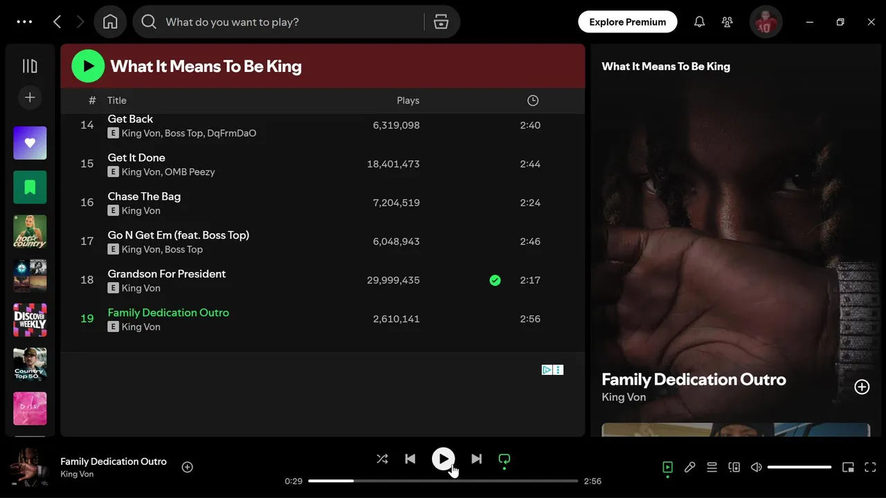Skip to previous track

click(410, 459)
